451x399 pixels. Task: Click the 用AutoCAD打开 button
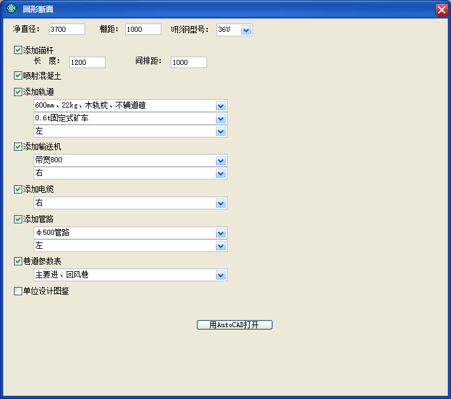(x=234, y=325)
